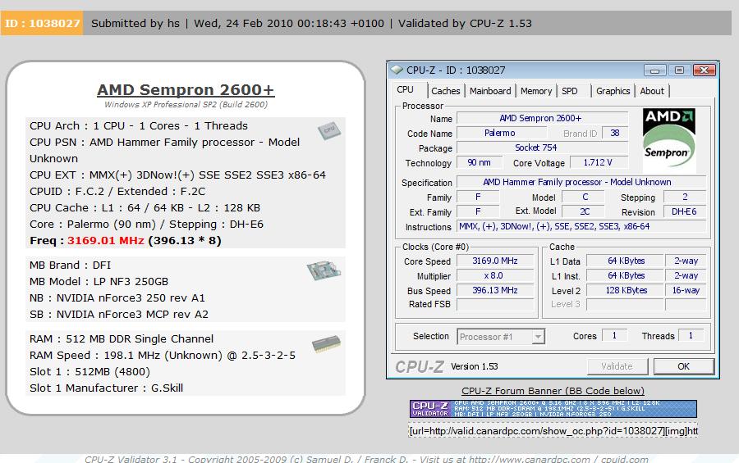Click the Submitted by hs header text
The height and width of the screenshot is (463, 739).
135,23
